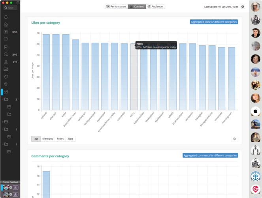The image size is (262, 198).
Task: Switch chart to Mentions
Action: point(48,138)
